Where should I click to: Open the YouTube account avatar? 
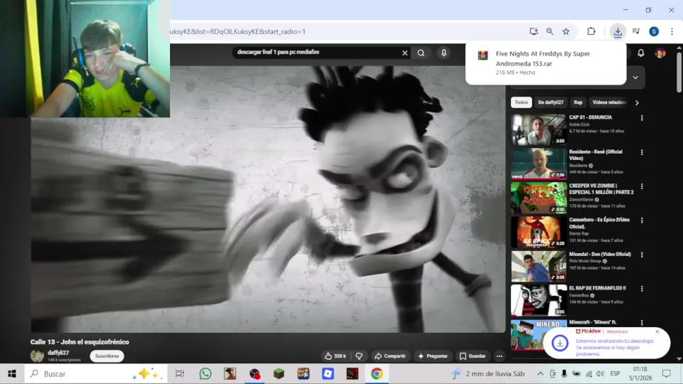point(660,53)
